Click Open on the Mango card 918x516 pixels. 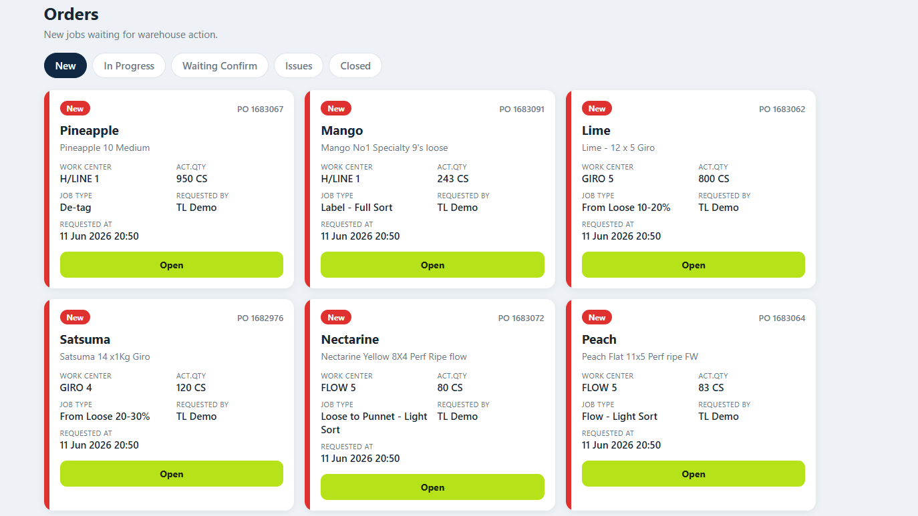tap(432, 265)
